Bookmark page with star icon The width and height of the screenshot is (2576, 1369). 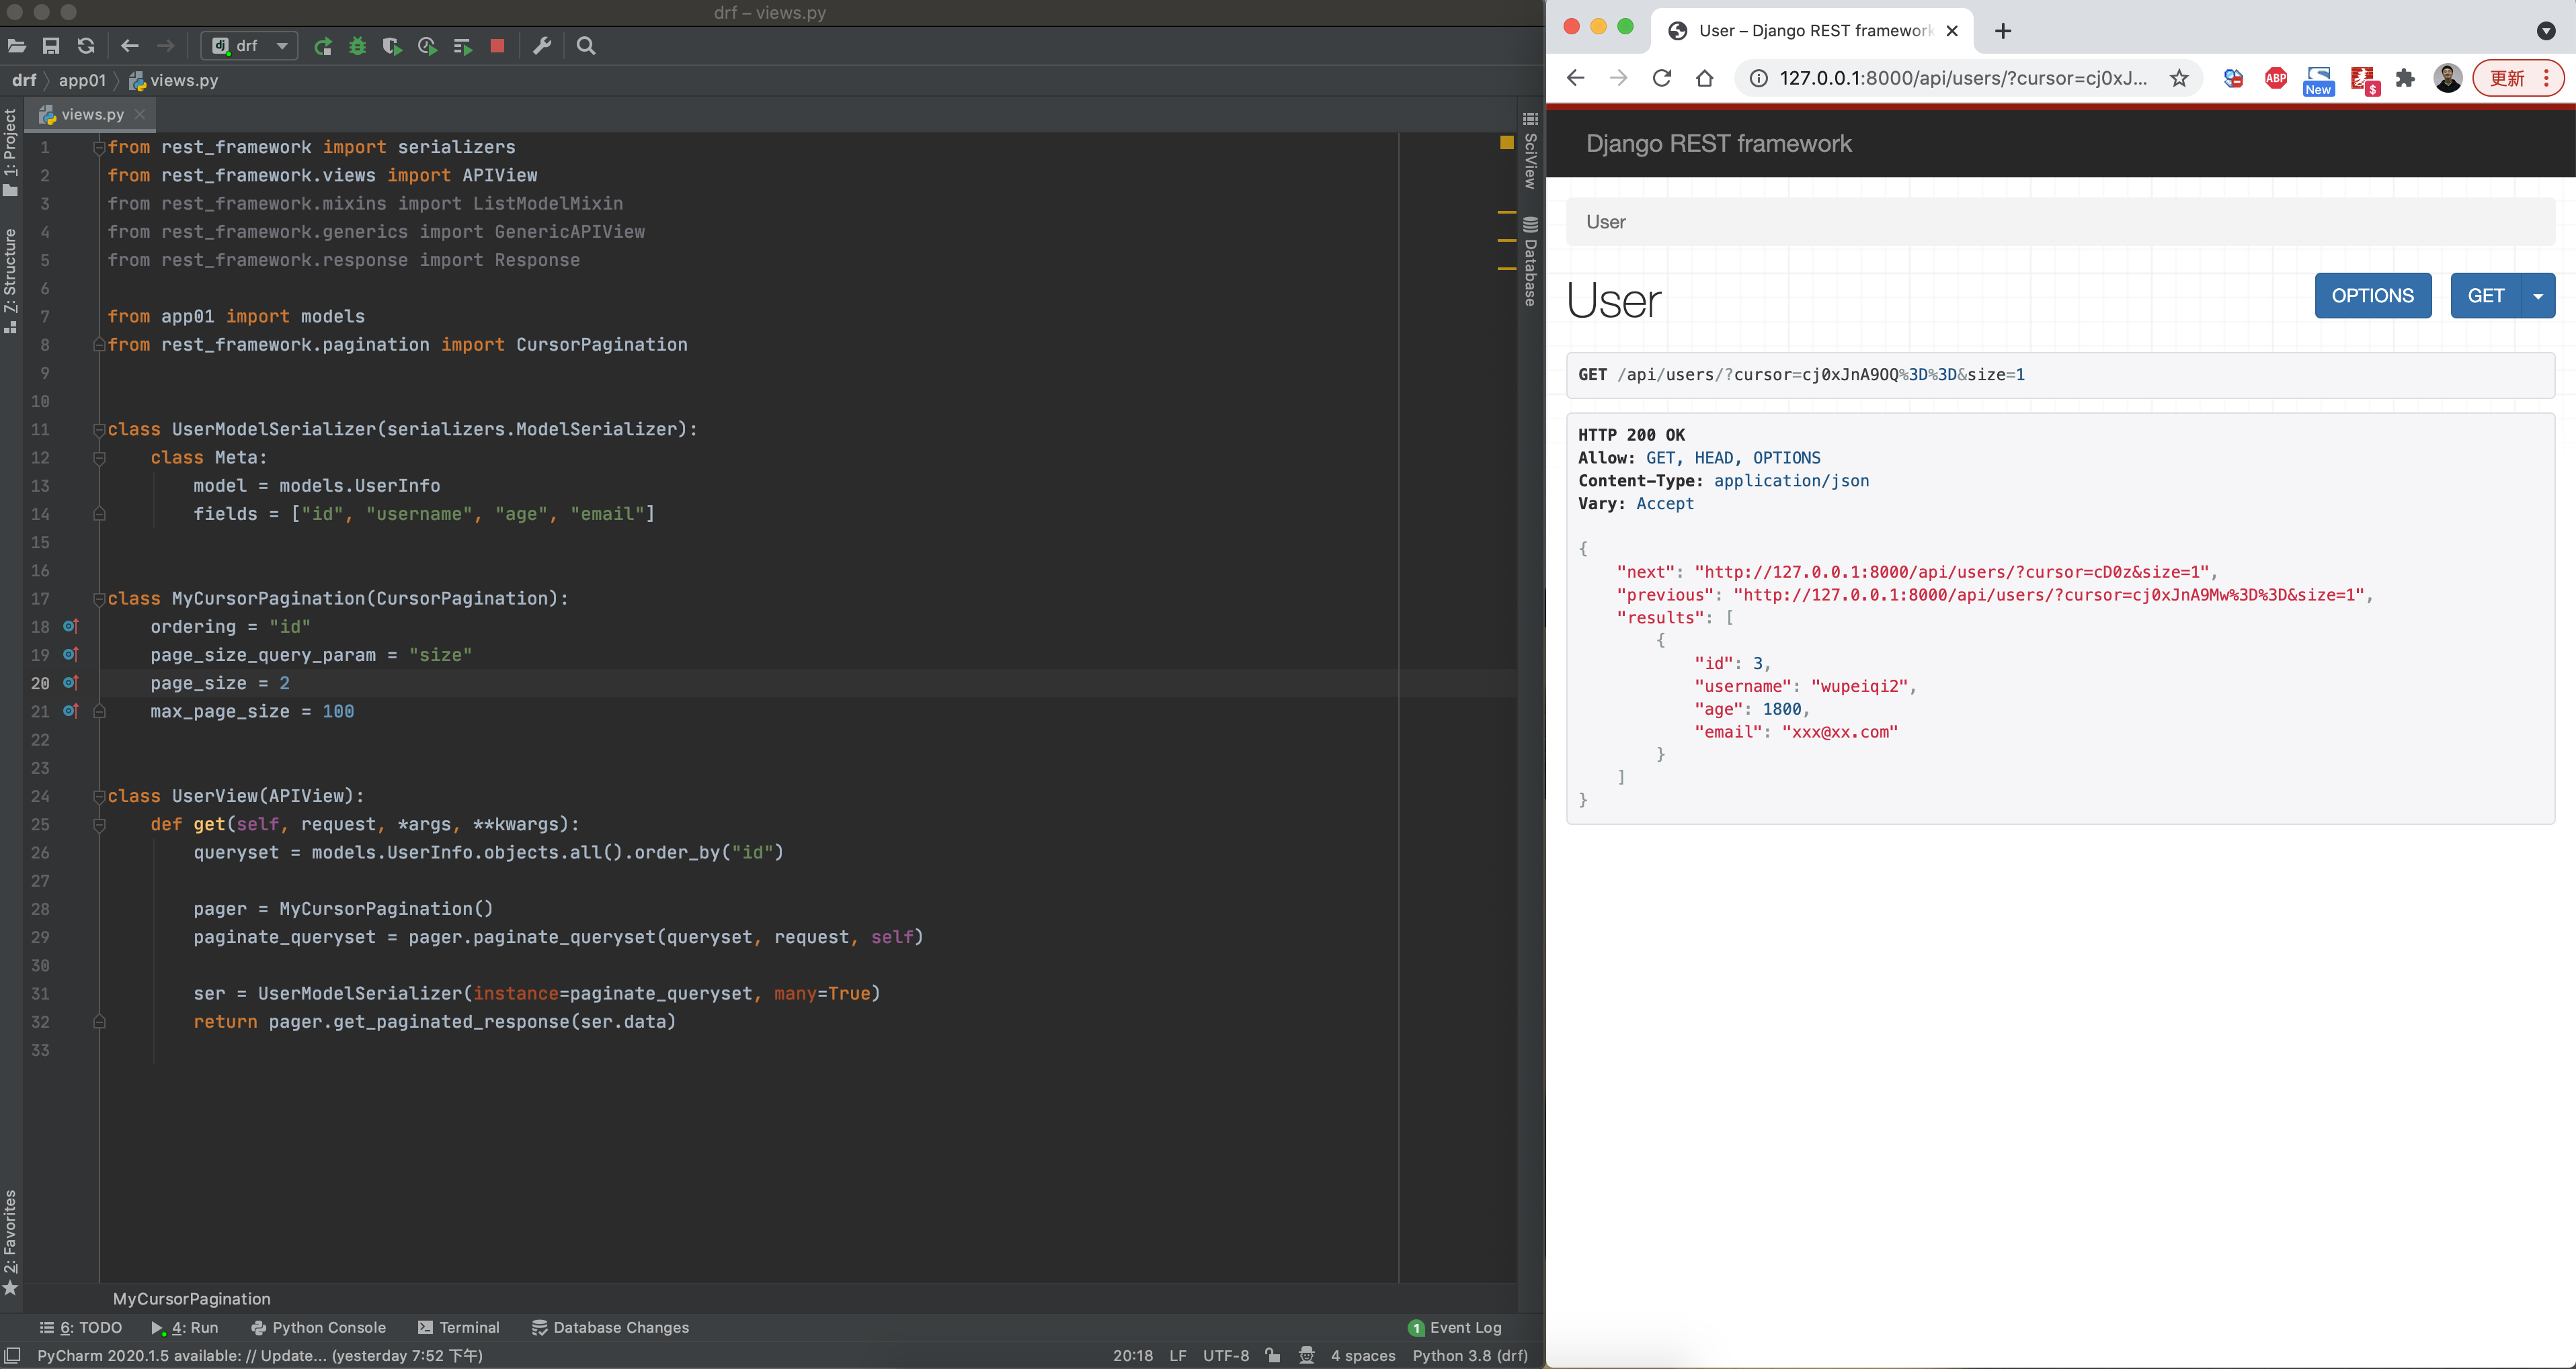click(x=2178, y=78)
